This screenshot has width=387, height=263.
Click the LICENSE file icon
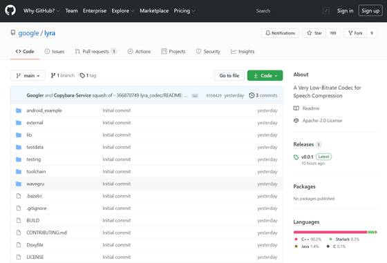click(x=19, y=257)
